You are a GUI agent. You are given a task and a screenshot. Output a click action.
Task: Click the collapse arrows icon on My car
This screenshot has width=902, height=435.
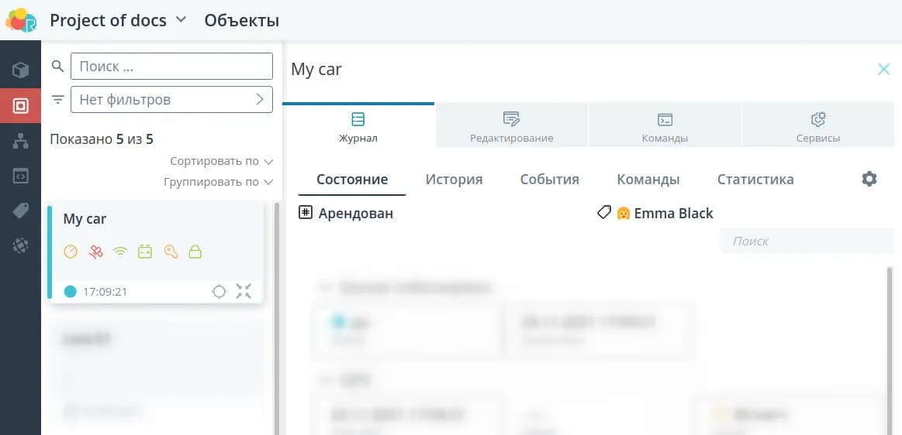[244, 292]
